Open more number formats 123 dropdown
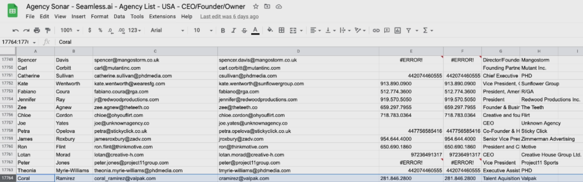The height and width of the screenshot is (182, 583). tap(135, 30)
